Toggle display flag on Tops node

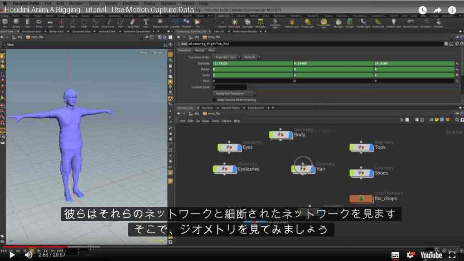click(371, 147)
